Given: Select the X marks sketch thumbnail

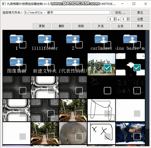Looking at the screenshot, I should [101, 133].
